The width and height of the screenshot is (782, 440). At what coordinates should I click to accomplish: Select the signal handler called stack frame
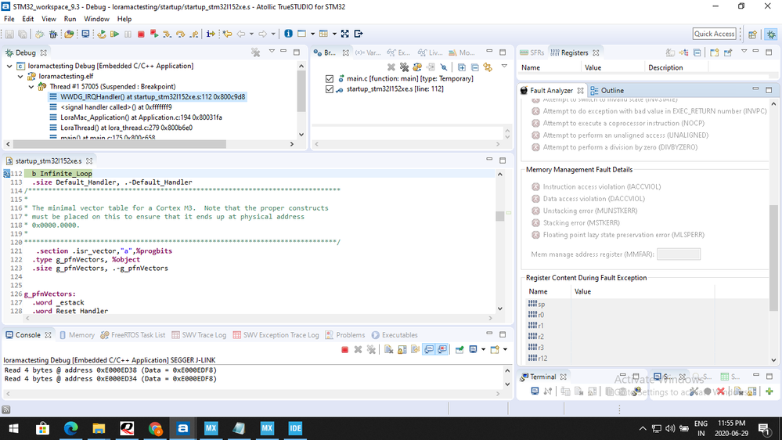coord(116,107)
